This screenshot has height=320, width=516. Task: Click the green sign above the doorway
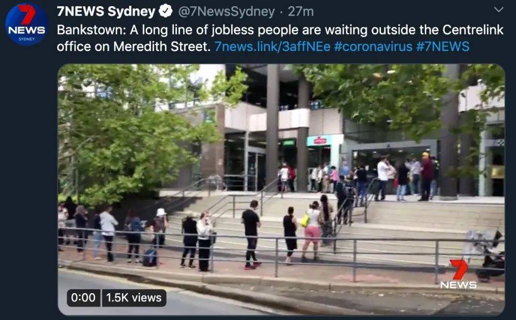[x=288, y=143]
